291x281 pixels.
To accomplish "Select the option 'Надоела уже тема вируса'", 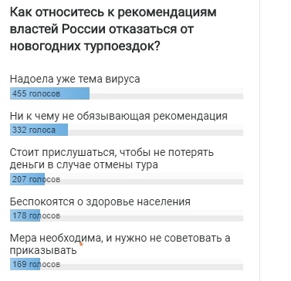I will pyautogui.click(x=75, y=79).
